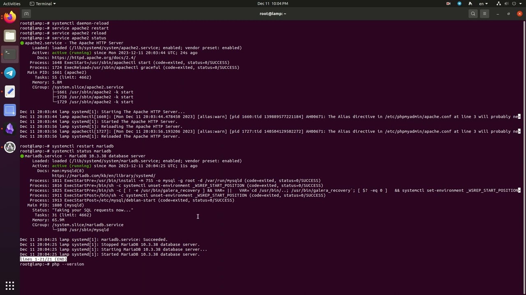Image resolution: width=526 pixels, height=295 pixels.
Task: Click the httpd.apache.org docs URL
Action: coord(94,58)
